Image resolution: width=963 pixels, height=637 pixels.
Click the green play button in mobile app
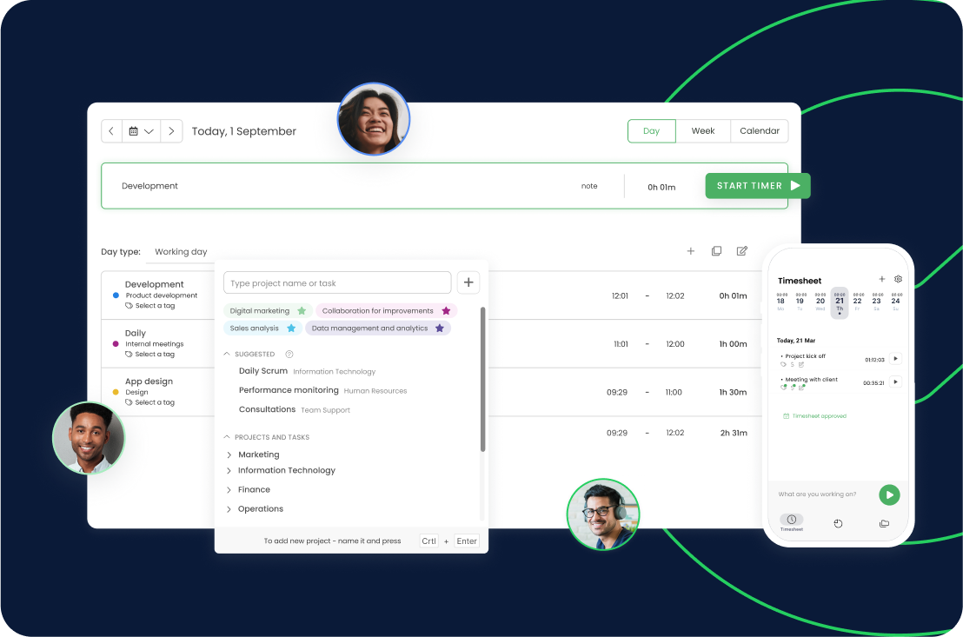tap(889, 494)
